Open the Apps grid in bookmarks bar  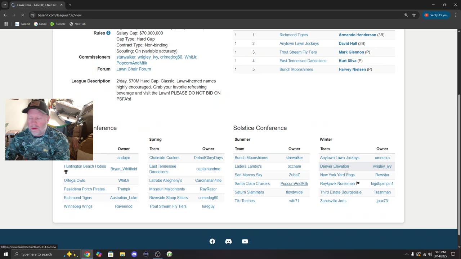(x=6, y=24)
